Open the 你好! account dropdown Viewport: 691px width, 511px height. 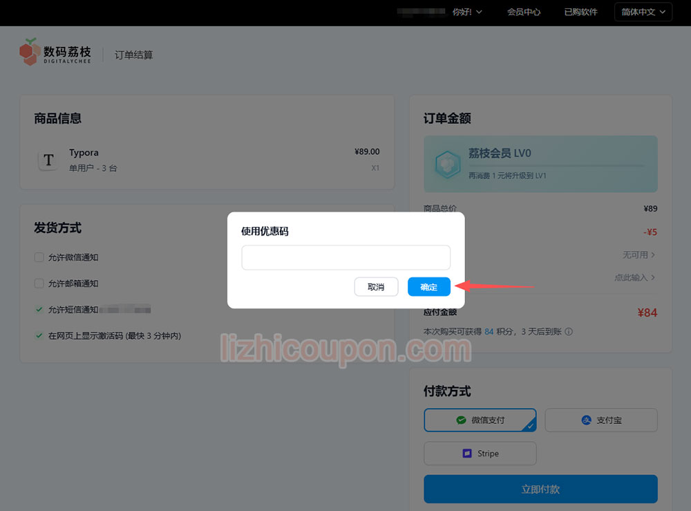point(467,12)
